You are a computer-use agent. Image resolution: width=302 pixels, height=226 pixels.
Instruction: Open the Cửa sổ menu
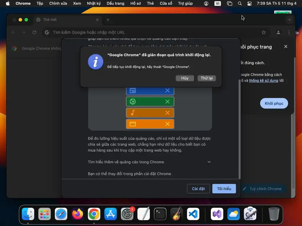[x=166, y=4]
